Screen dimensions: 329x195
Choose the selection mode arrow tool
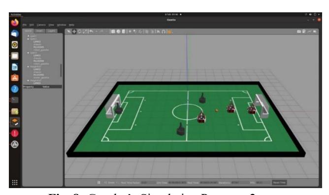(69, 32)
